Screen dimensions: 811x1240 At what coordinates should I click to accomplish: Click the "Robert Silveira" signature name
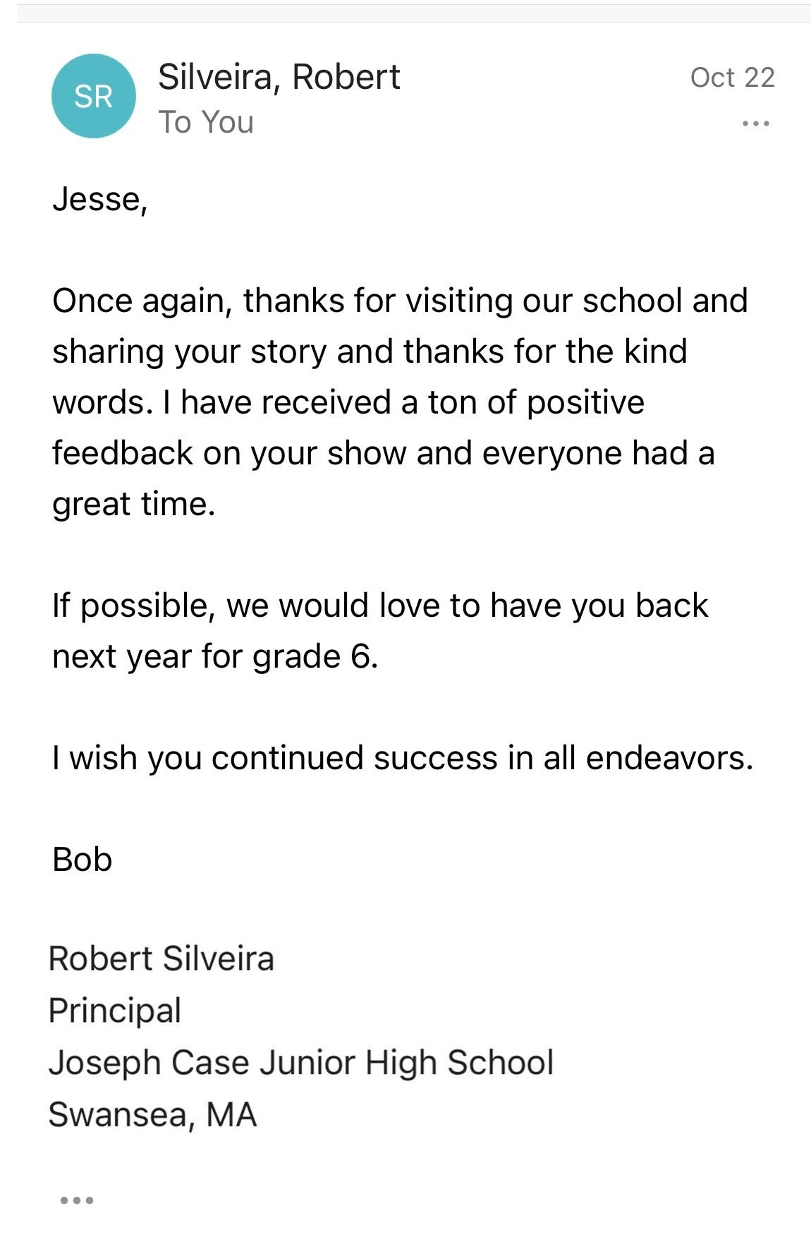click(161, 958)
